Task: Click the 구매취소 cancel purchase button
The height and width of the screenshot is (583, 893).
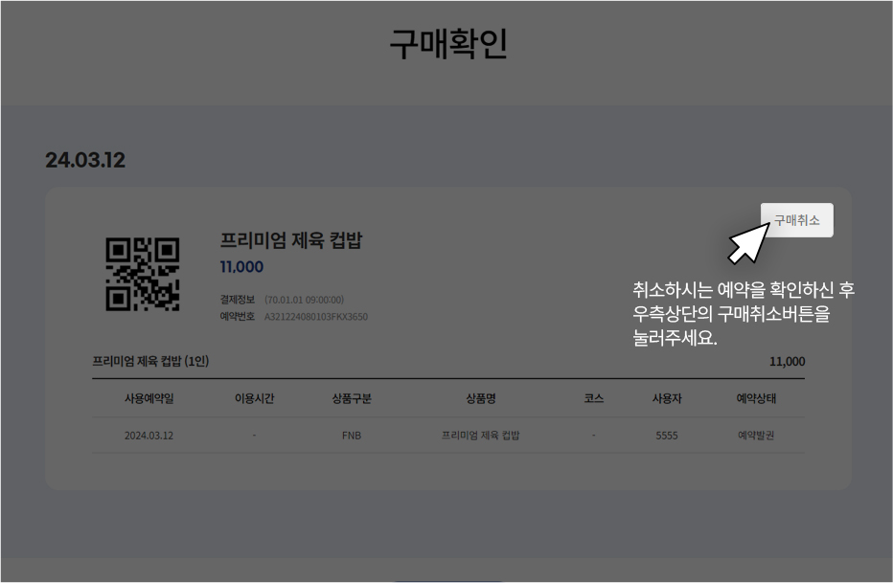Action: (796, 219)
